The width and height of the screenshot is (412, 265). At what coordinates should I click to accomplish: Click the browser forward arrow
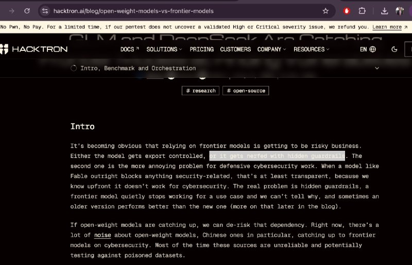(12, 11)
